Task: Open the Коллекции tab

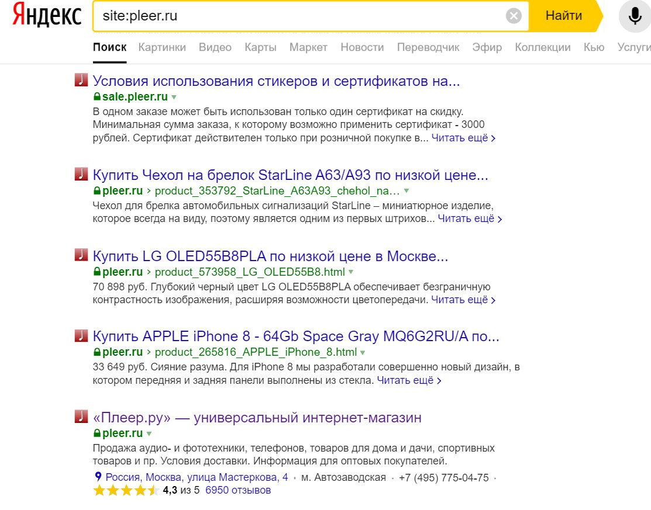Action: (543, 47)
